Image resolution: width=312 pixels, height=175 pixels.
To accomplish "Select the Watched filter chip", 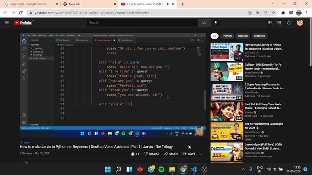I will [x=259, y=36].
